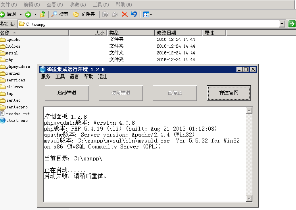Open the 帮助(H) menu in Explorer
The image size is (296, 210).
click(124, 4)
